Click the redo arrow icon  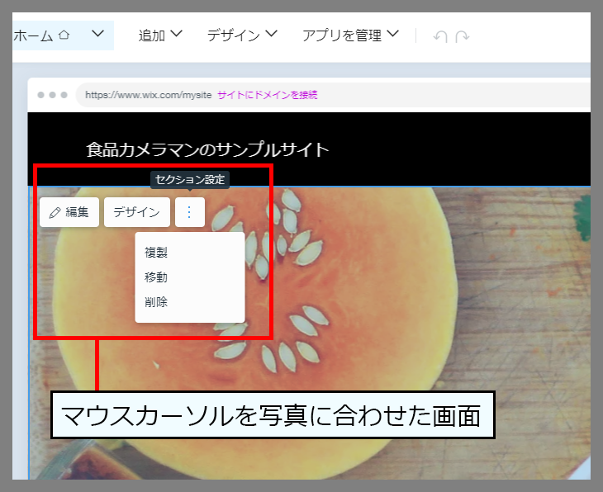(463, 36)
